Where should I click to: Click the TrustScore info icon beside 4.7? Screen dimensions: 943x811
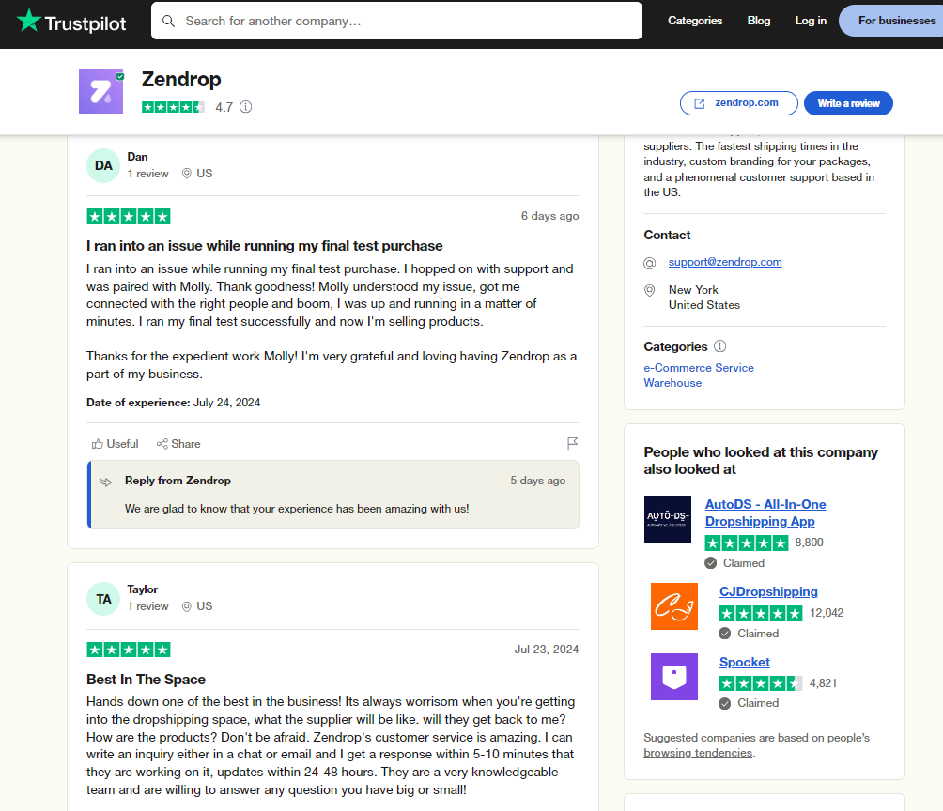click(245, 107)
